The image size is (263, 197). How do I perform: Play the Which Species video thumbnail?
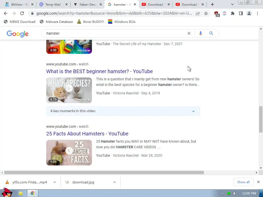click(x=69, y=90)
